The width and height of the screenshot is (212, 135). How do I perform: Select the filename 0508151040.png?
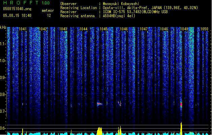pos(17,9)
